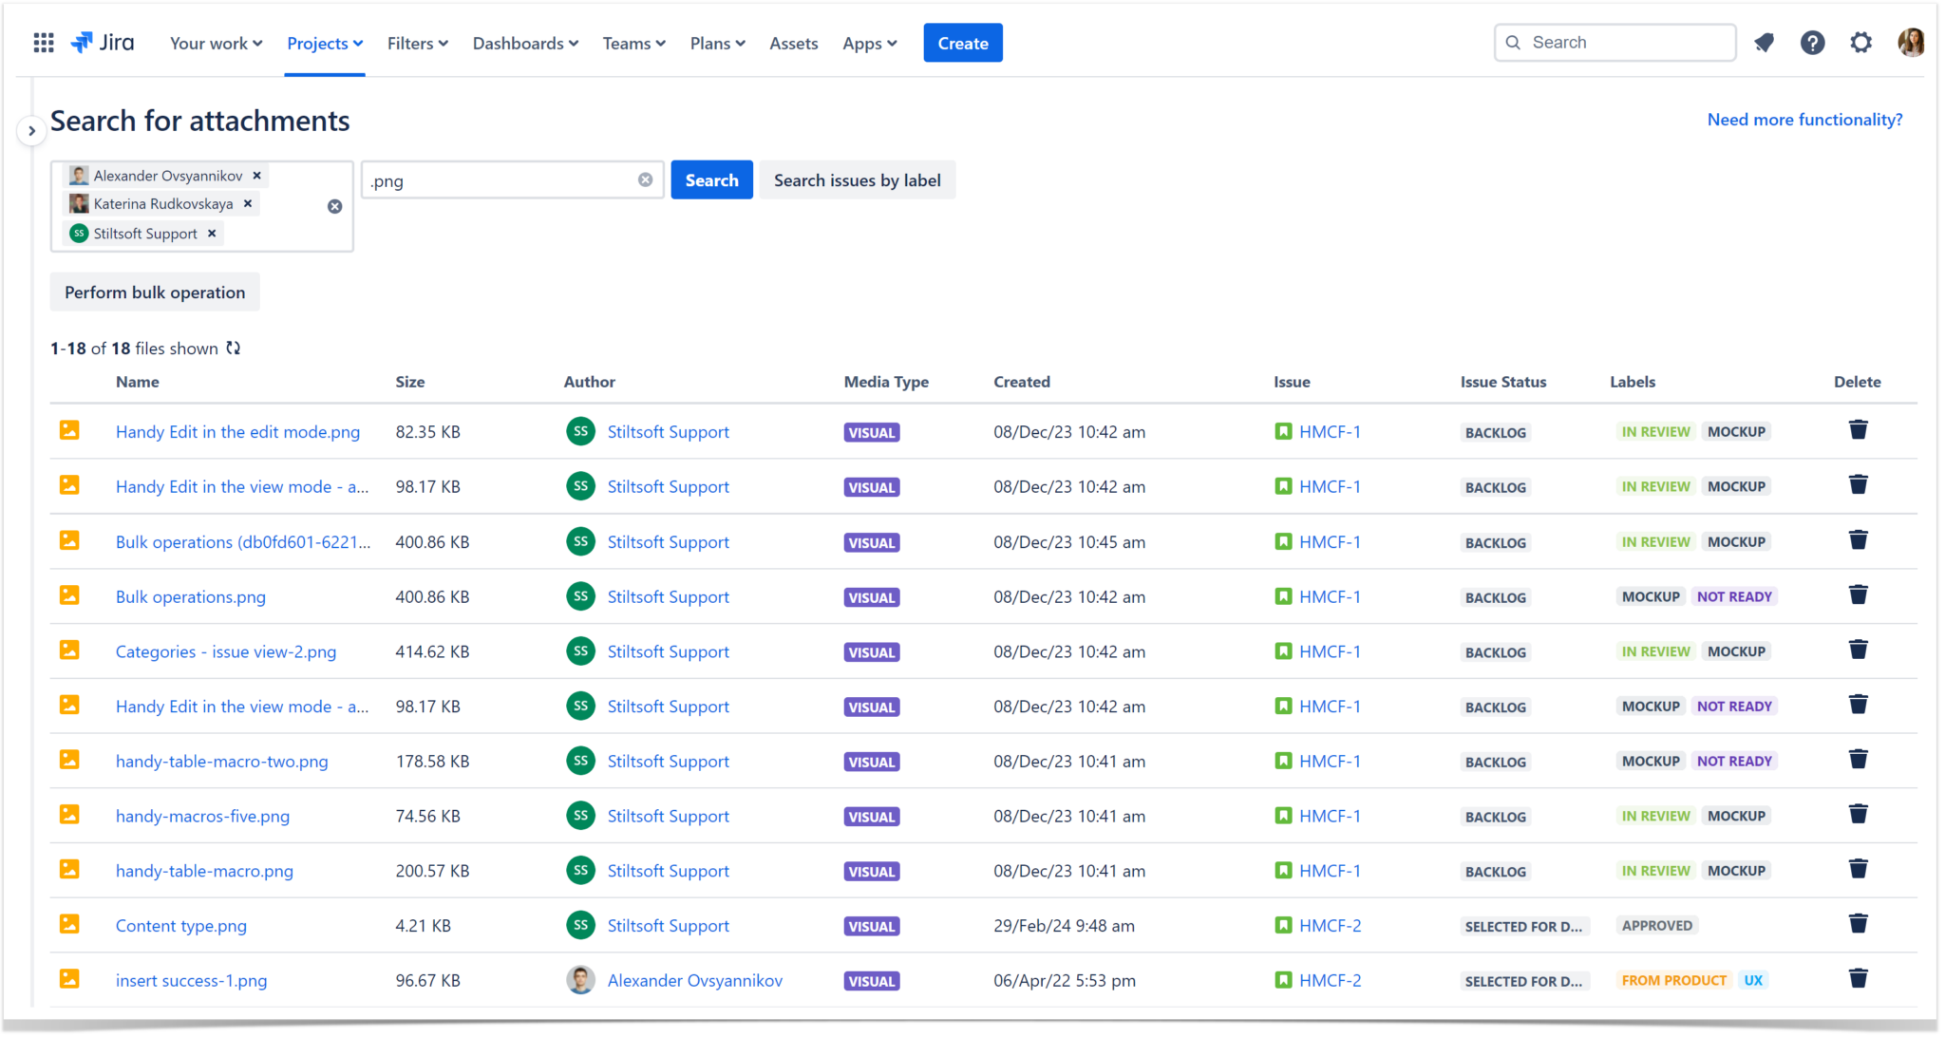Click the delete trash icon for Content type.png
Image resolution: width=1945 pixels, height=1037 pixels.
coord(1859,923)
